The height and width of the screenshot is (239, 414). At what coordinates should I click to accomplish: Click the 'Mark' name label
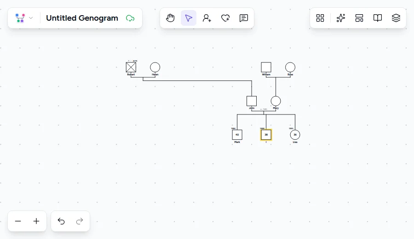237,142
